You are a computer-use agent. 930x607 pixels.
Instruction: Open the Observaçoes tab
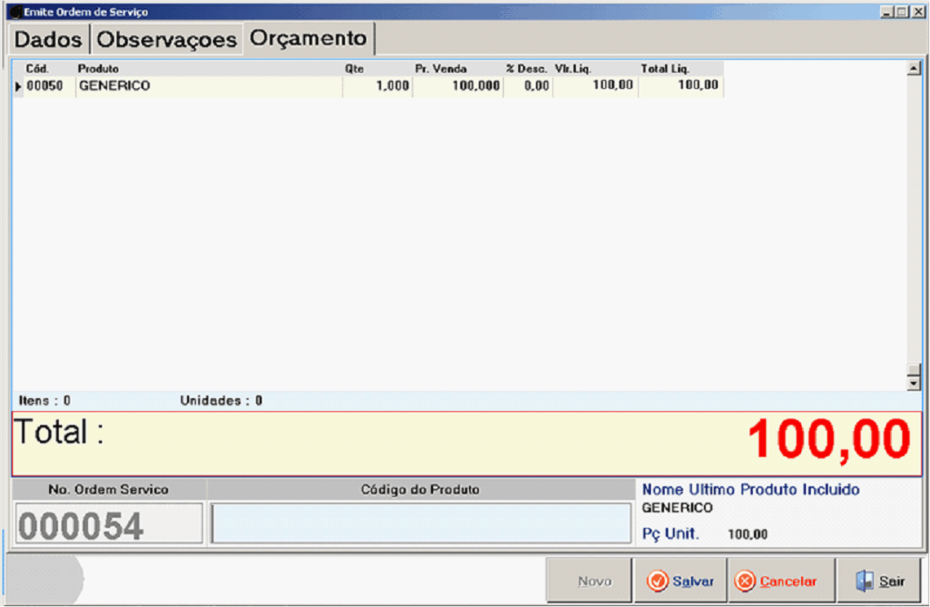point(167,39)
